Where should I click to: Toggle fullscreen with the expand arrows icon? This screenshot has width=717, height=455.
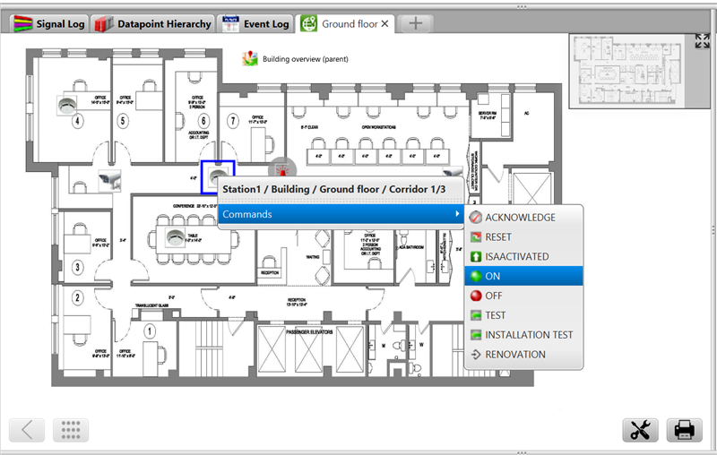click(702, 41)
